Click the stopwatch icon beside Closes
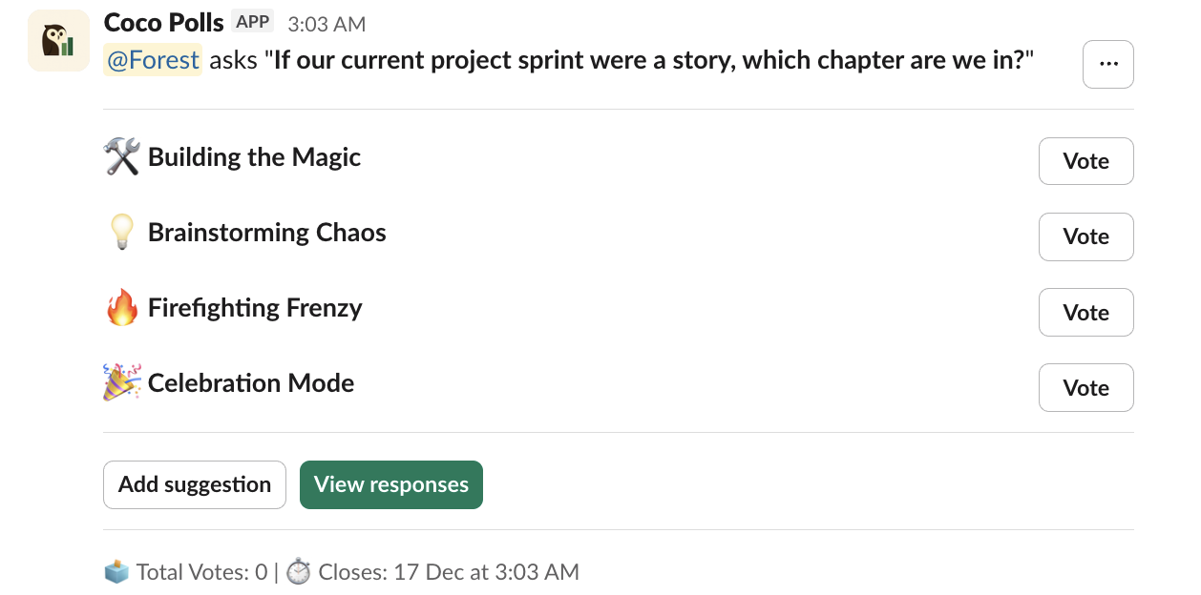Viewport: 1201px width, 595px height. (x=299, y=572)
